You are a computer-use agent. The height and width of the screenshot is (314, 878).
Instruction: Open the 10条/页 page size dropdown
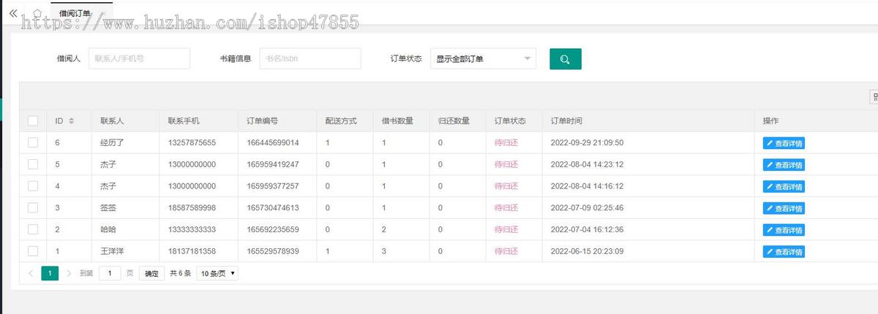tap(217, 274)
